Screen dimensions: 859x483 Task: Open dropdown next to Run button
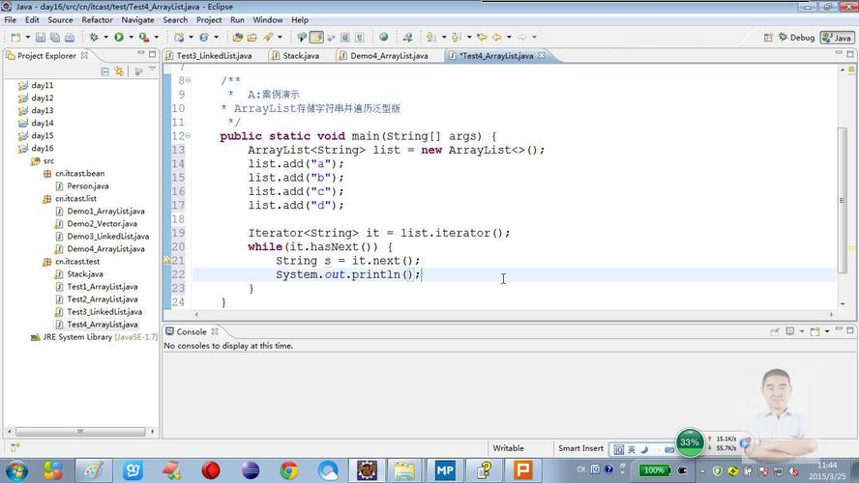click(x=131, y=38)
